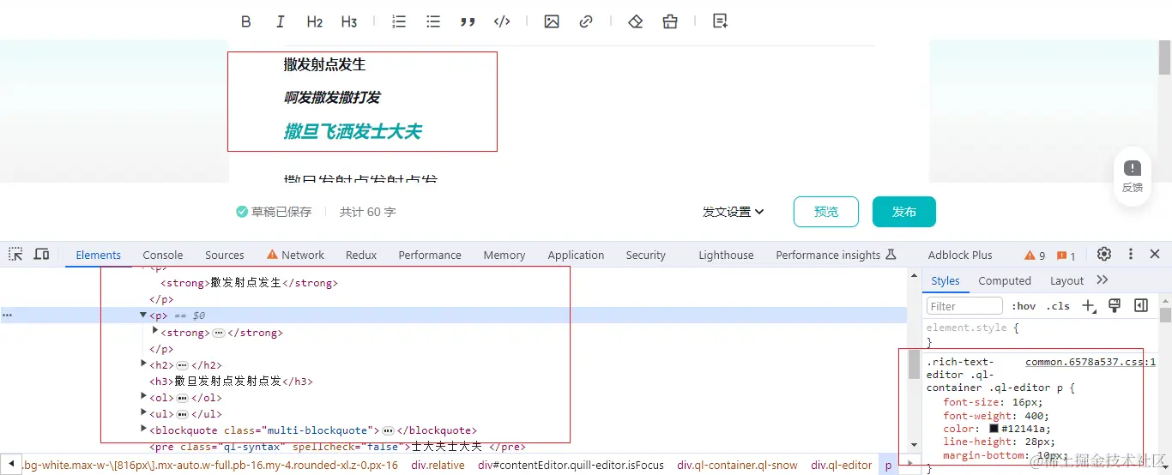Open the add-note icon at toolbar end
This screenshot has width=1172, height=475.
coord(721,22)
